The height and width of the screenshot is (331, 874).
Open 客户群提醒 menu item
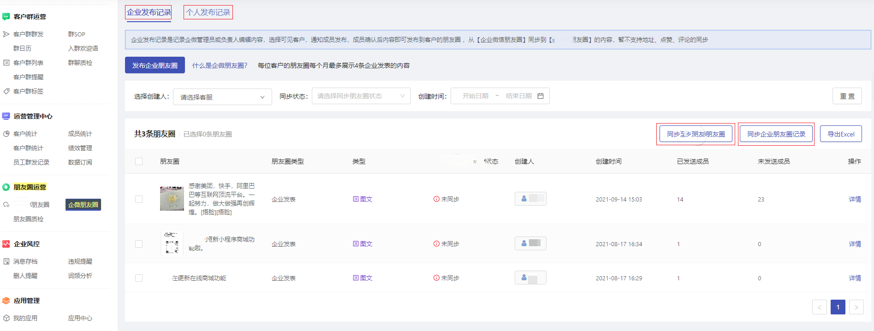tap(29, 77)
